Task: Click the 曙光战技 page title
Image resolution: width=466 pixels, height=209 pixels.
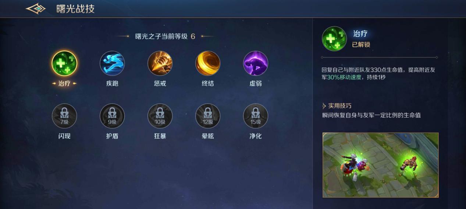Action: (x=75, y=9)
